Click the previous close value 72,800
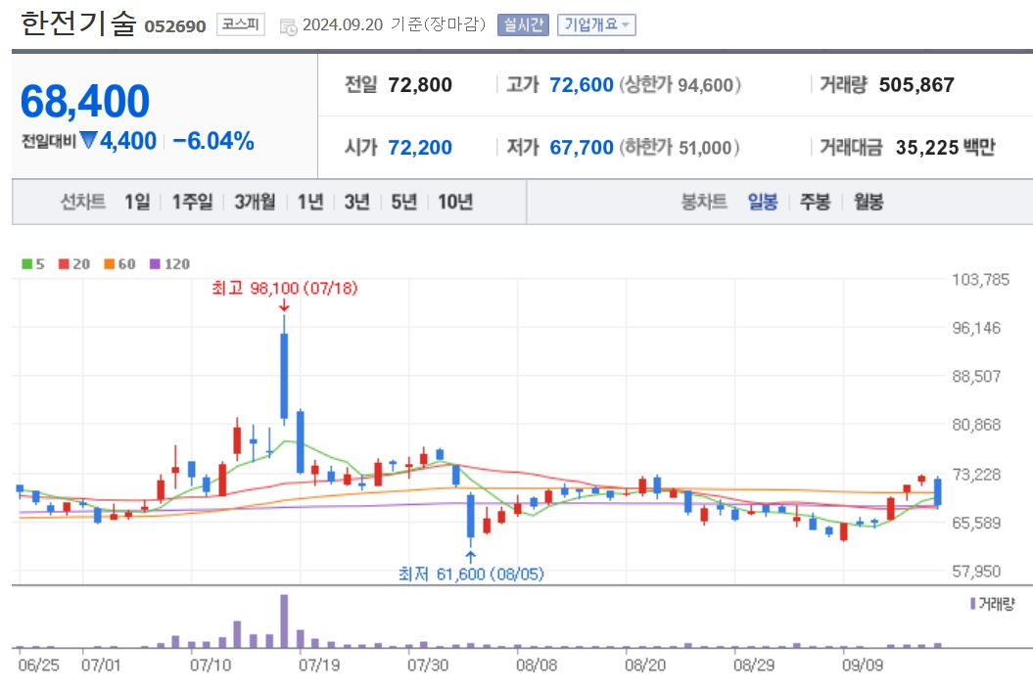The image size is (1033, 689). (420, 85)
